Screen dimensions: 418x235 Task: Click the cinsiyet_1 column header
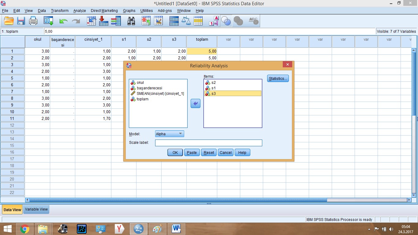[93, 42]
